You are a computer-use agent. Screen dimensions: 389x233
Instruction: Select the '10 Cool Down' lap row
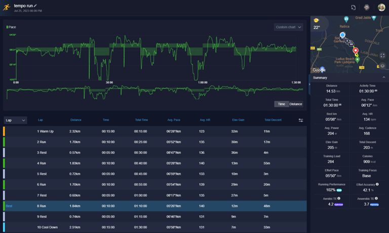[155, 227]
